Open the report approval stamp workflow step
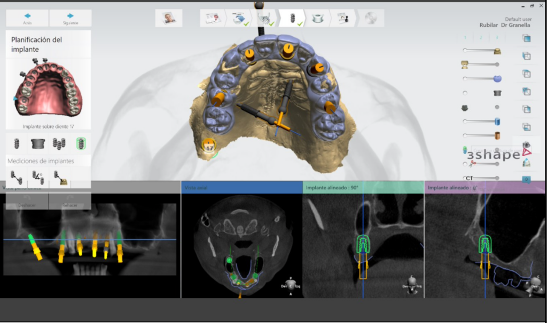 343,18
